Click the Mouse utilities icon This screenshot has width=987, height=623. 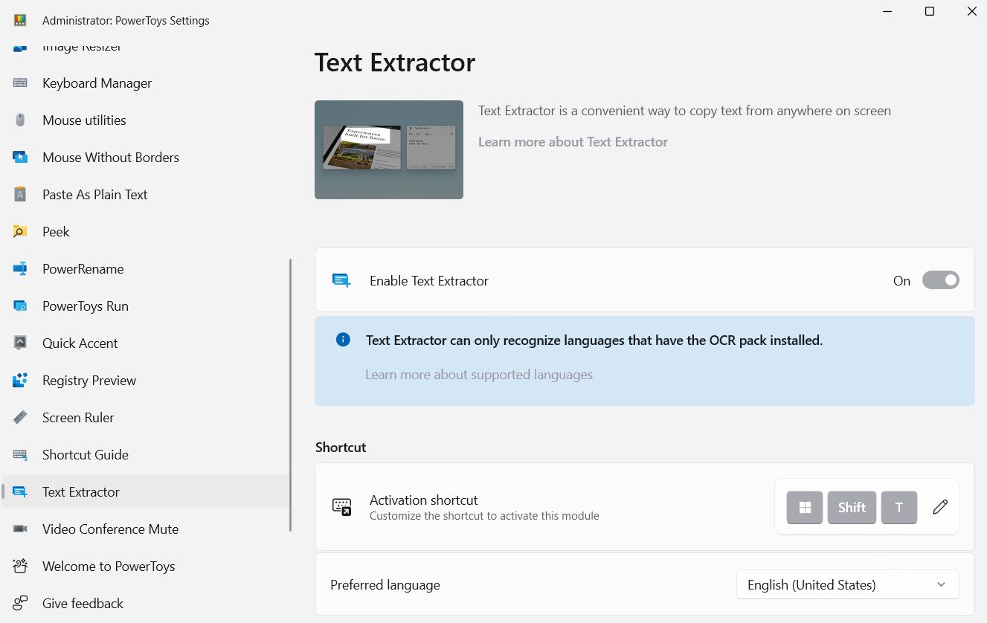(x=20, y=120)
